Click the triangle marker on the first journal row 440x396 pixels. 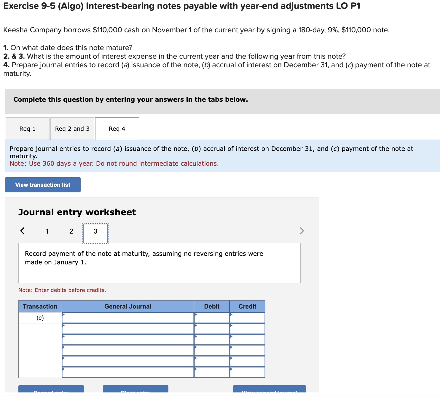pyautogui.click(x=63, y=315)
